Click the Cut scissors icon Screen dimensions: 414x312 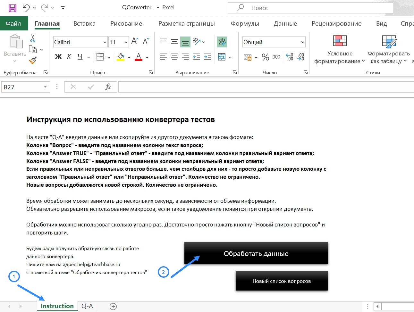(32, 38)
